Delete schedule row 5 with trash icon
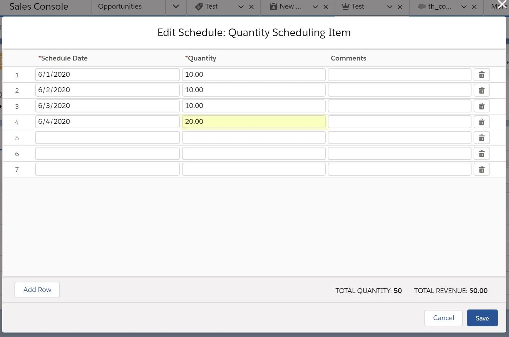This screenshot has height=337, width=509. coord(481,138)
